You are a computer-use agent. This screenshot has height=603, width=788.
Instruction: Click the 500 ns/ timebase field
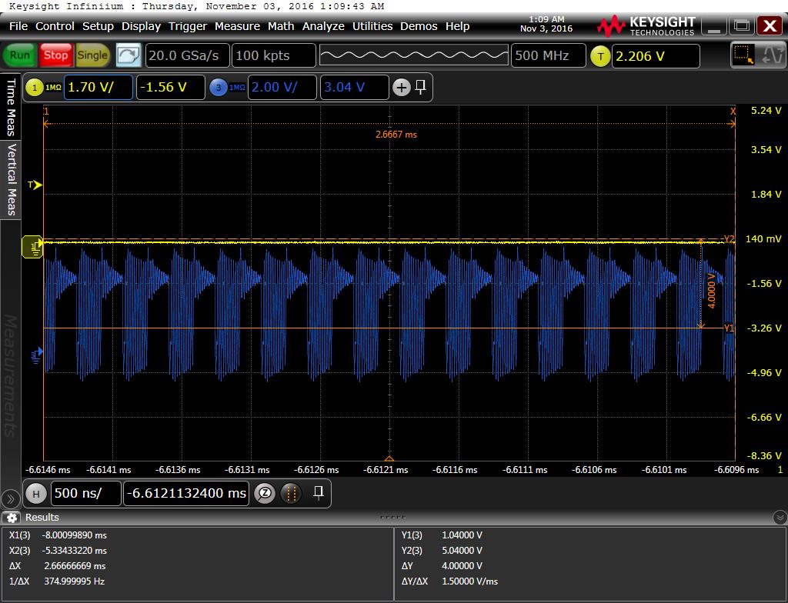pos(86,493)
